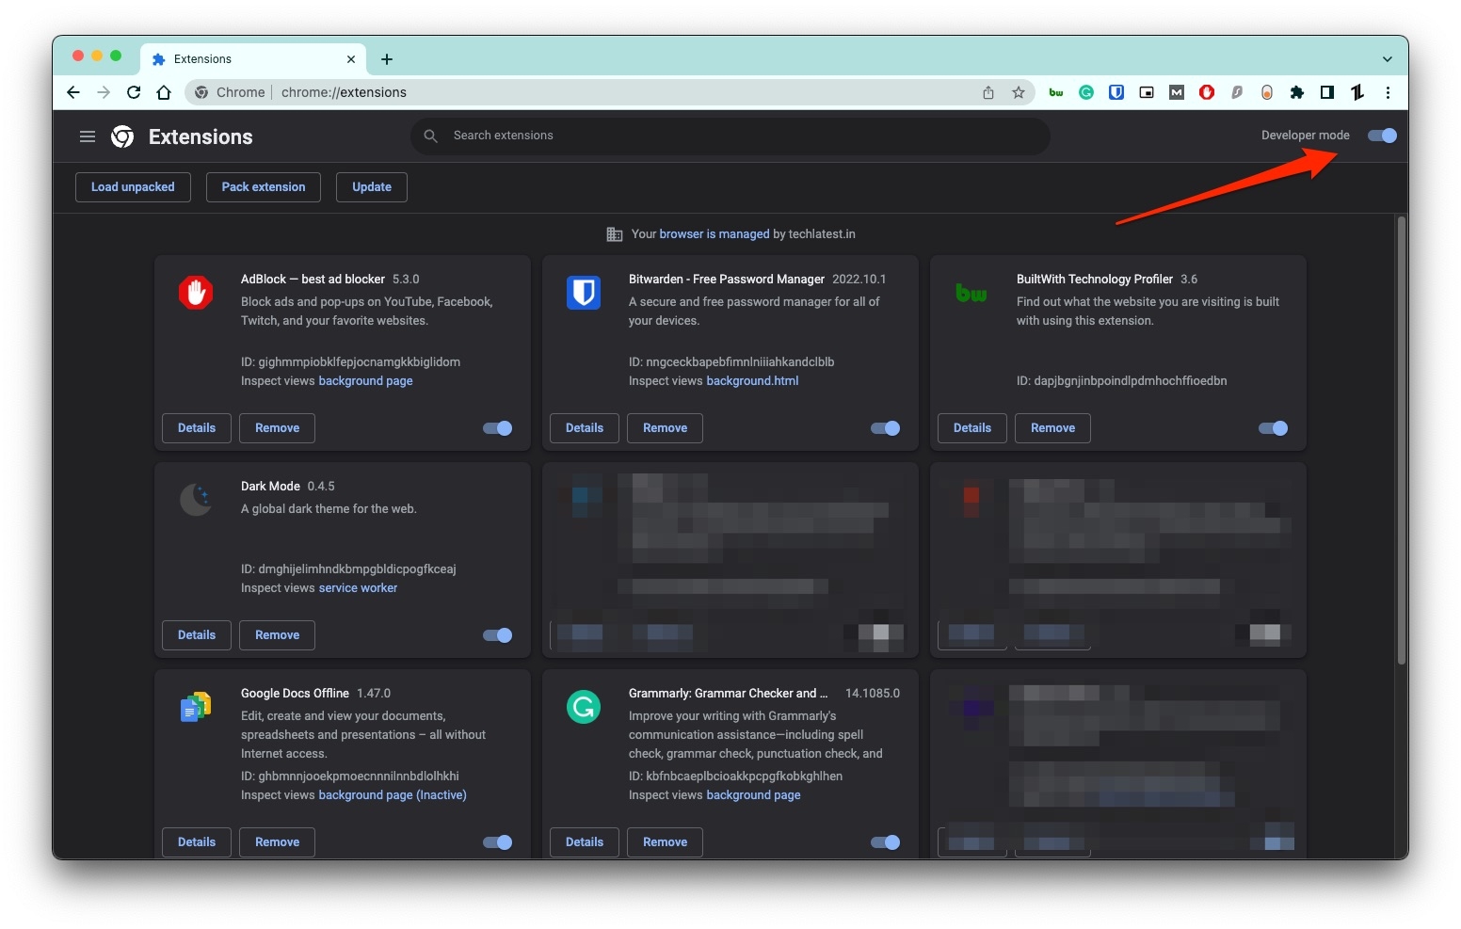Click the share icon in the address bar
This screenshot has width=1461, height=929.
[x=987, y=92]
